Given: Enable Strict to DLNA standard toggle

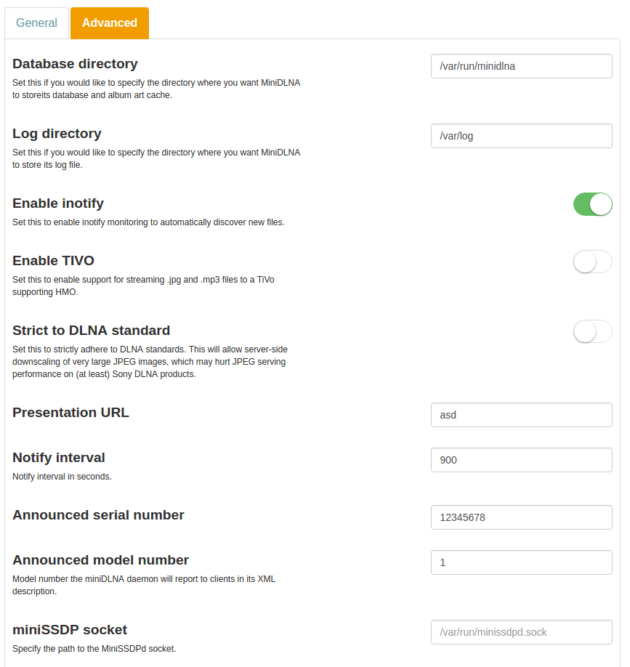Looking at the screenshot, I should pyautogui.click(x=593, y=331).
